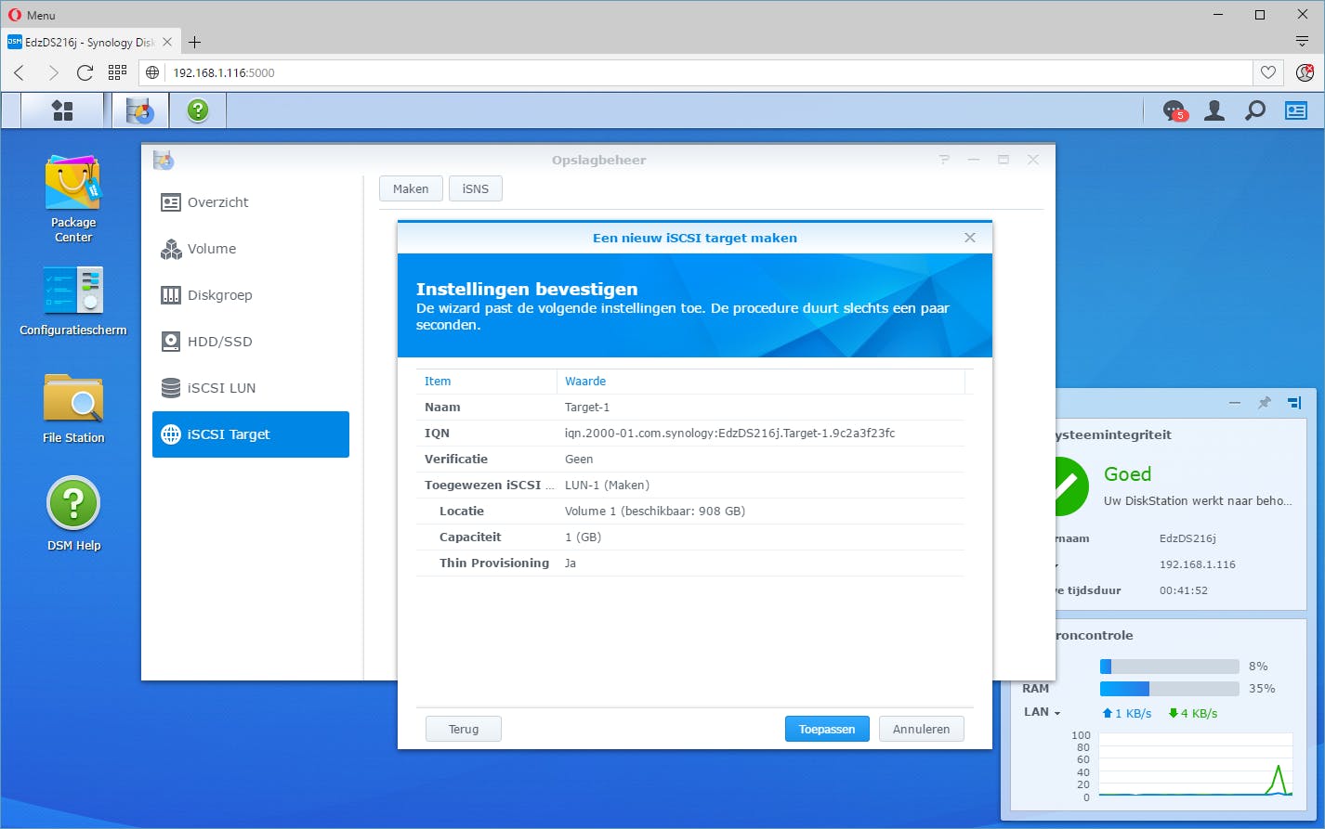Open the Opera Menu
Image resolution: width=1325 pixels, height=829 pixels.
tap(33, 15)
